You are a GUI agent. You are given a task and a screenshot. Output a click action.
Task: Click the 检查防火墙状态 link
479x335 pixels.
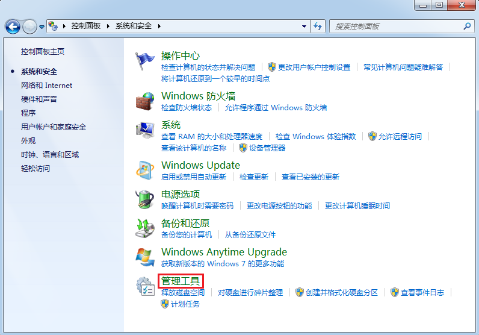point(187,107)
